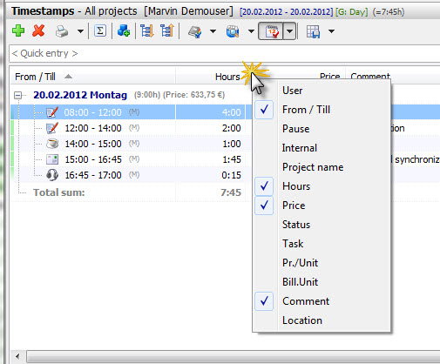
Task: Click the Total sum 7:45 value
Action: (x=231, y=192)
